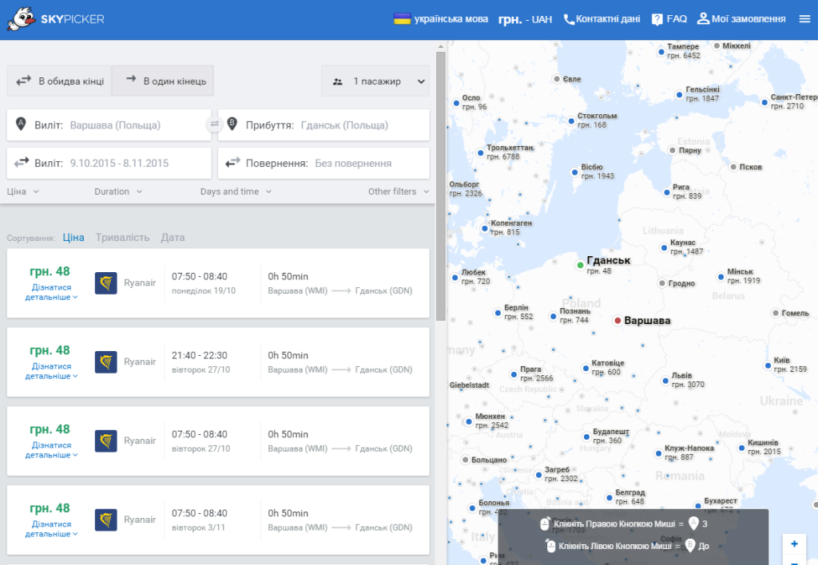This screenshot has width=818, height=565.
Task: Click the swap origin and destination icon
Action: point(214,124)
